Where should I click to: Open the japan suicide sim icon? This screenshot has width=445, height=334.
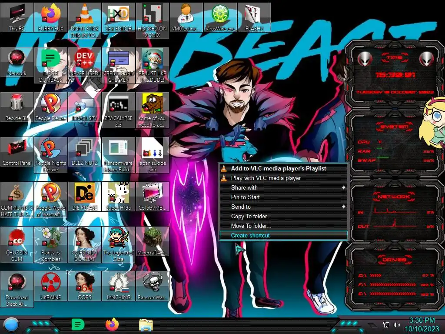153,155
